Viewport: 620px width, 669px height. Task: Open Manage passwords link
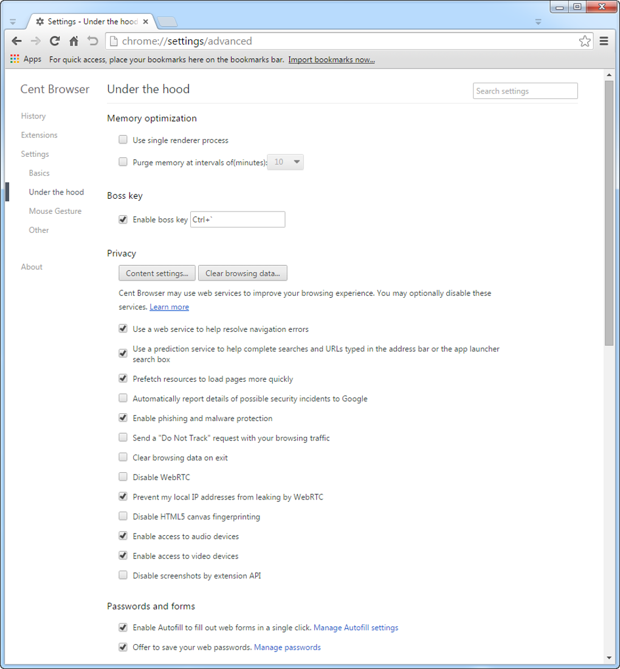click(287, 647)
